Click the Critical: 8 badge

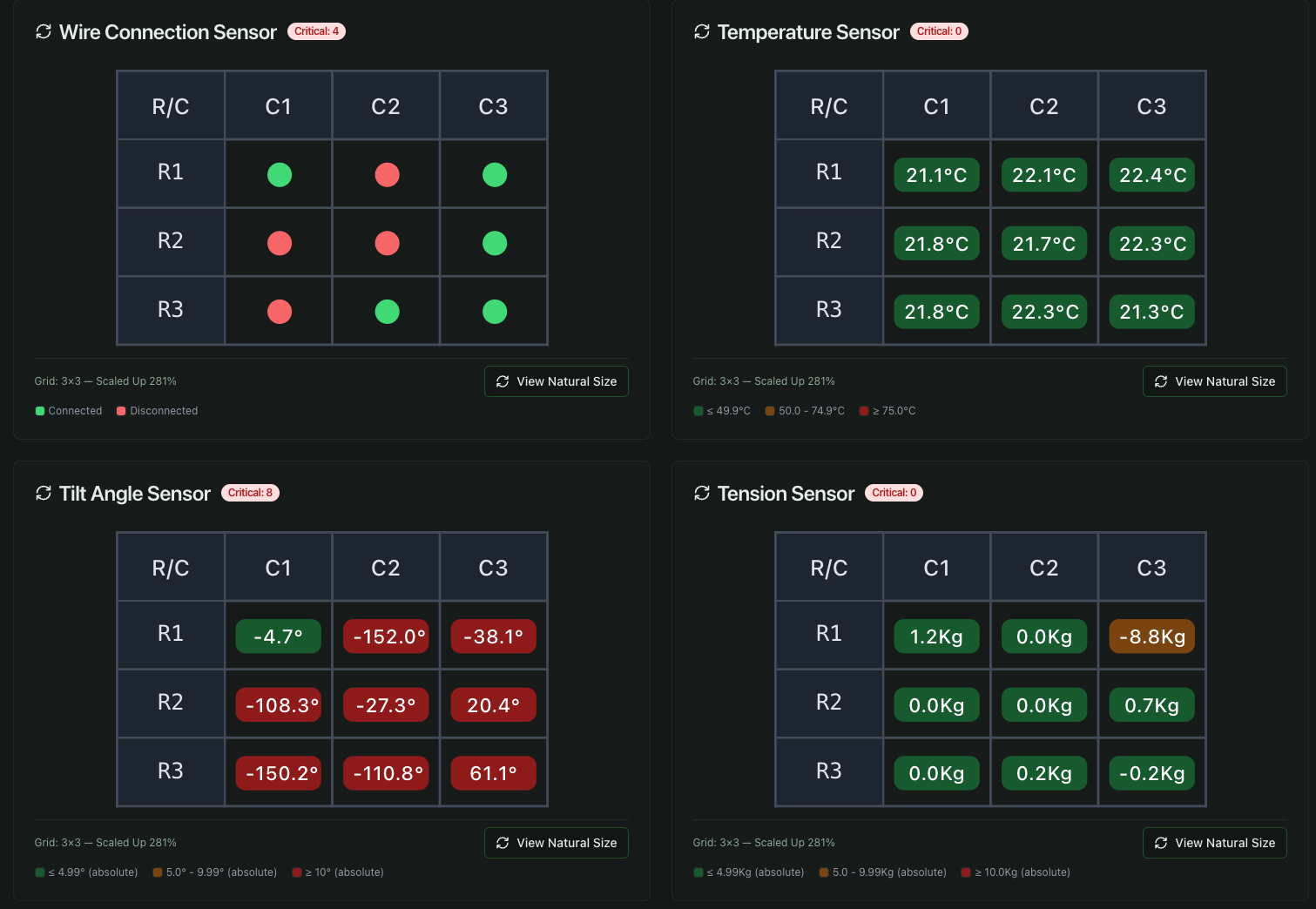250,493
